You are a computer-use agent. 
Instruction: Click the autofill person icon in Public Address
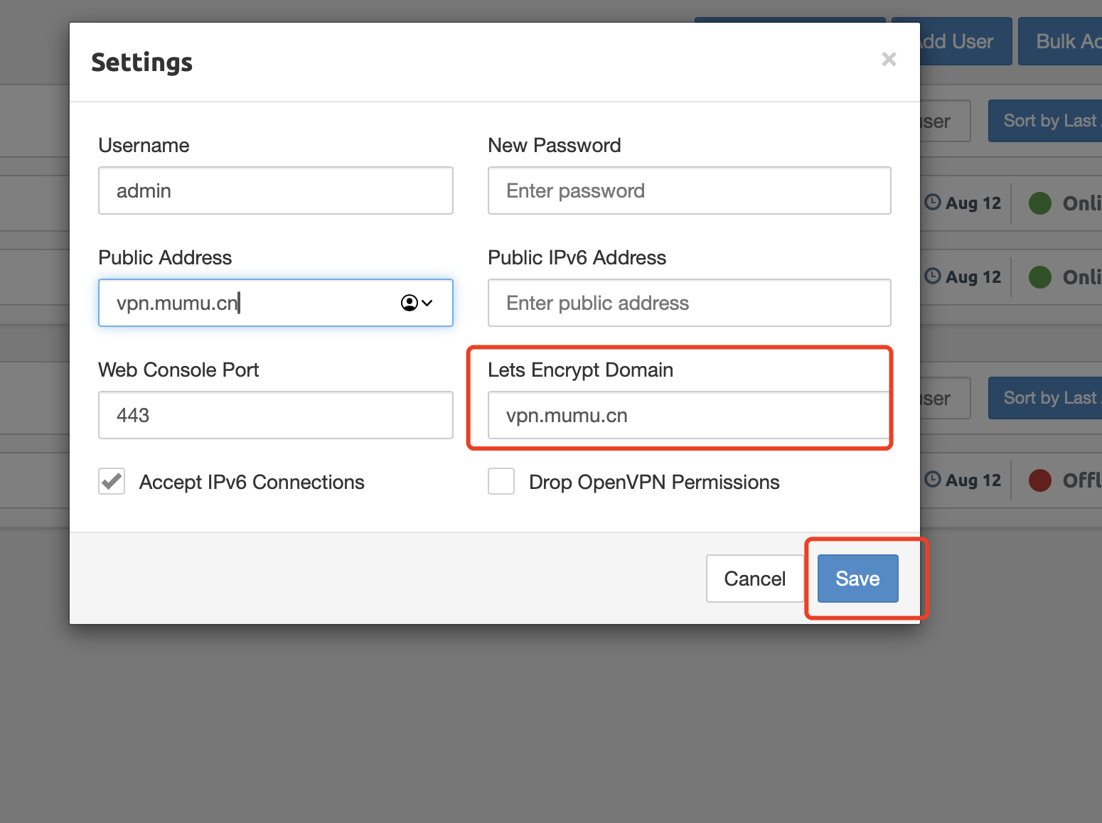[410, 303]
